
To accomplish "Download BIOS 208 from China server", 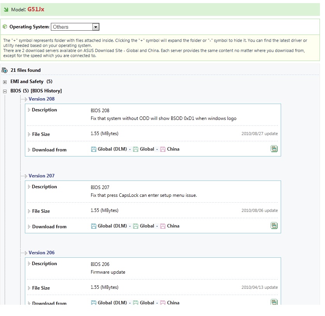I will click(173, 149).
